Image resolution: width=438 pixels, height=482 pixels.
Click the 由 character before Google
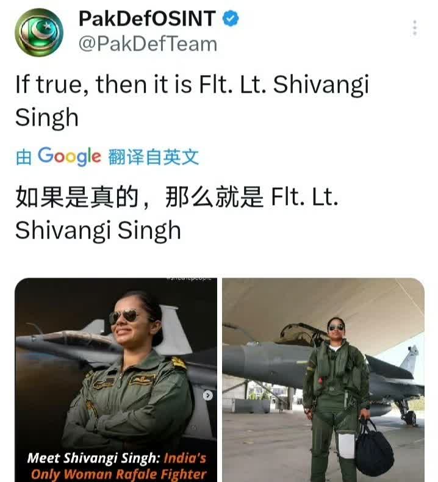tap(23, 157)
